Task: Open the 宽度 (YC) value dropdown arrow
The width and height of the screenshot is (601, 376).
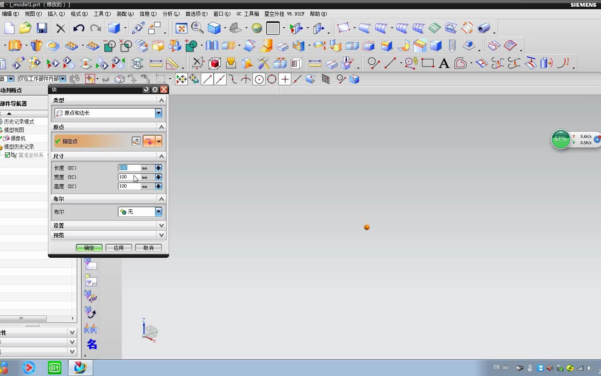Action: [159, 177]
